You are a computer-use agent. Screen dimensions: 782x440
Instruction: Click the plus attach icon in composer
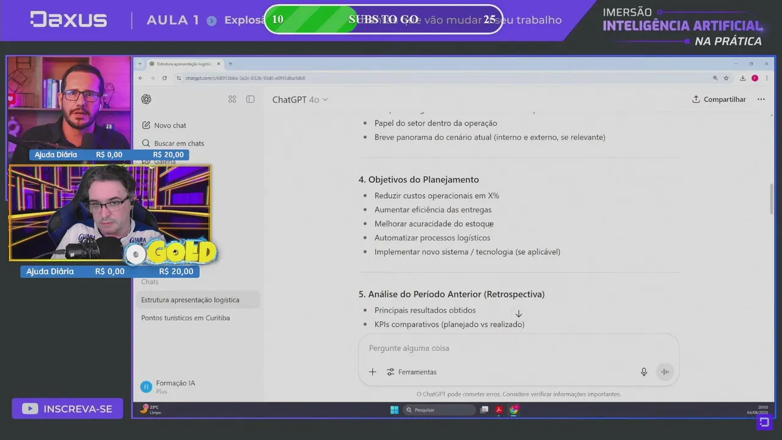pos(373,372)
